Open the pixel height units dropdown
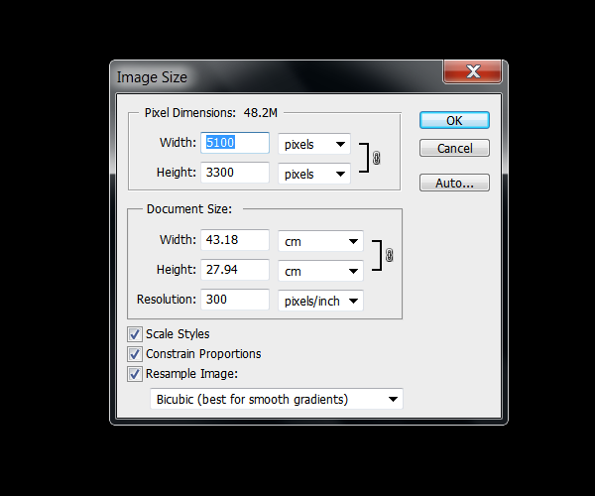This screenshot has width=595, height=496. 313,174
